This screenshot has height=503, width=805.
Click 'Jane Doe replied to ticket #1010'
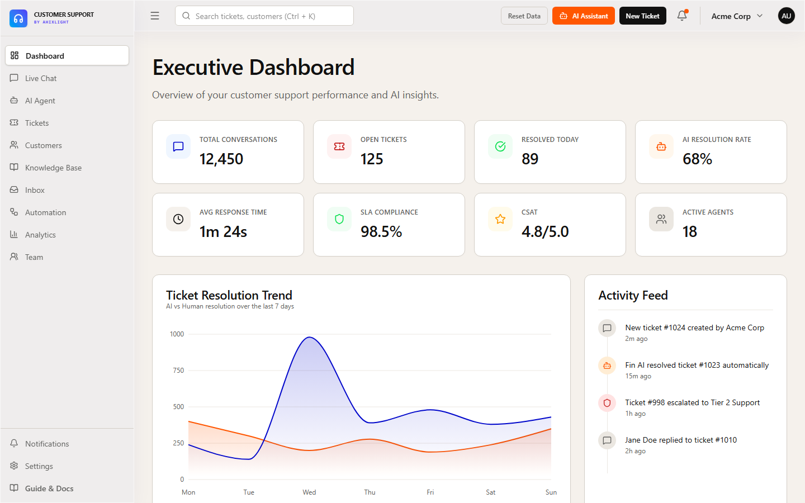tap(681, 440)
